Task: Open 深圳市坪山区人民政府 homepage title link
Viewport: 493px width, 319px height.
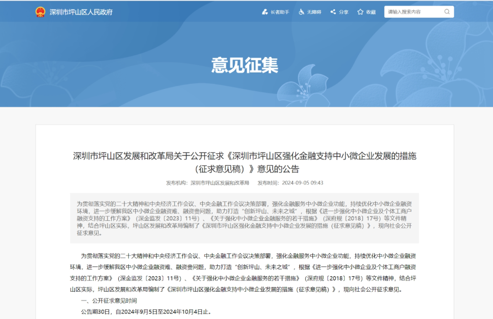Action: click(81, 12)
